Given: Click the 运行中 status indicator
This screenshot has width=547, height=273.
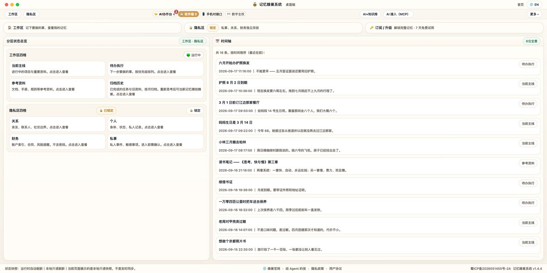Looking at the screenshot, I should tap(194, 55).
